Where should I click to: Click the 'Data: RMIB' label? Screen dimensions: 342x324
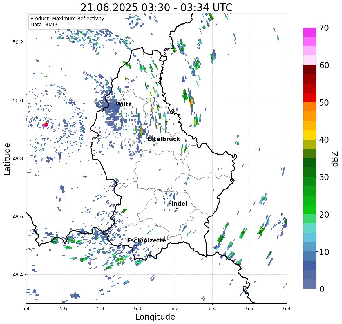click(44, 25)
